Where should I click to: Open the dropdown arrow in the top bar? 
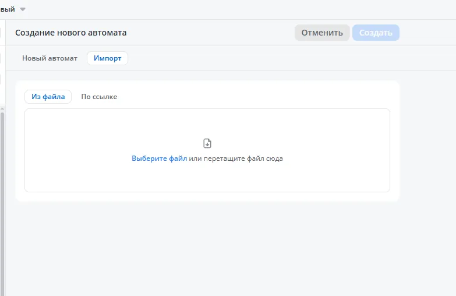tap(23, 9)
